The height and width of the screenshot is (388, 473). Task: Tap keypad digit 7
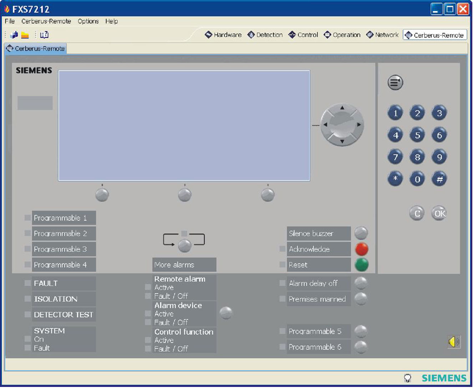[395, 157]
